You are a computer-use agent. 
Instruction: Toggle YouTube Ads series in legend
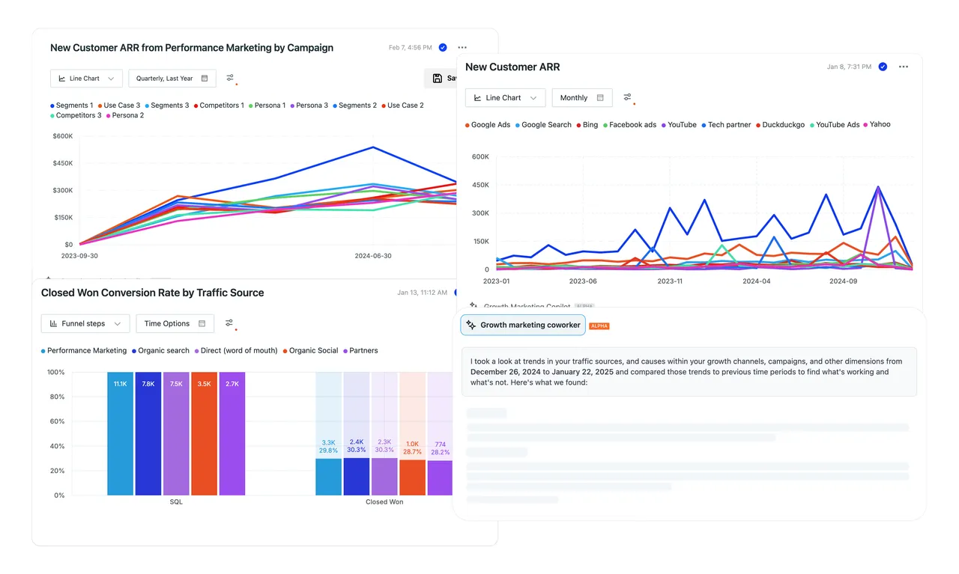[x=835, y=125]
